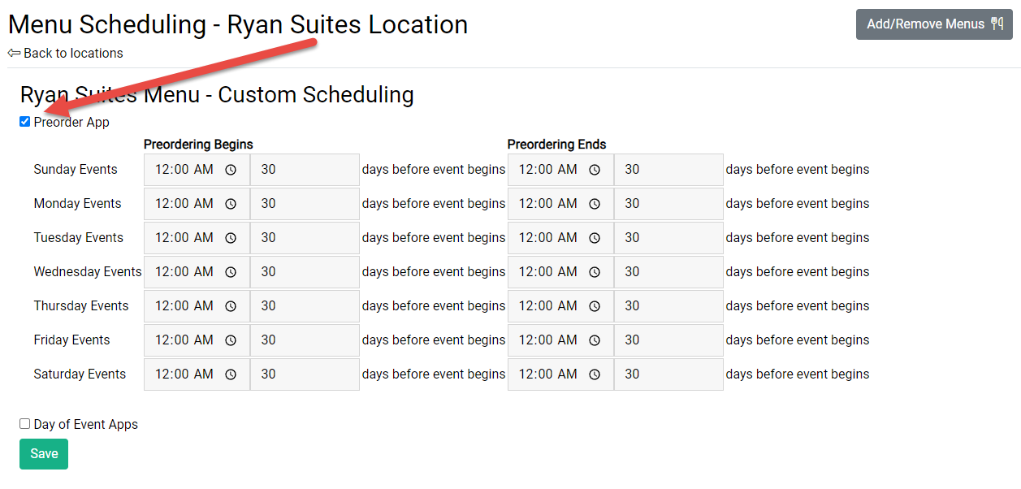The image size is (1021, 489).
Task: Click the Thursday Preordering Ends days field
Action: (668, 305)
